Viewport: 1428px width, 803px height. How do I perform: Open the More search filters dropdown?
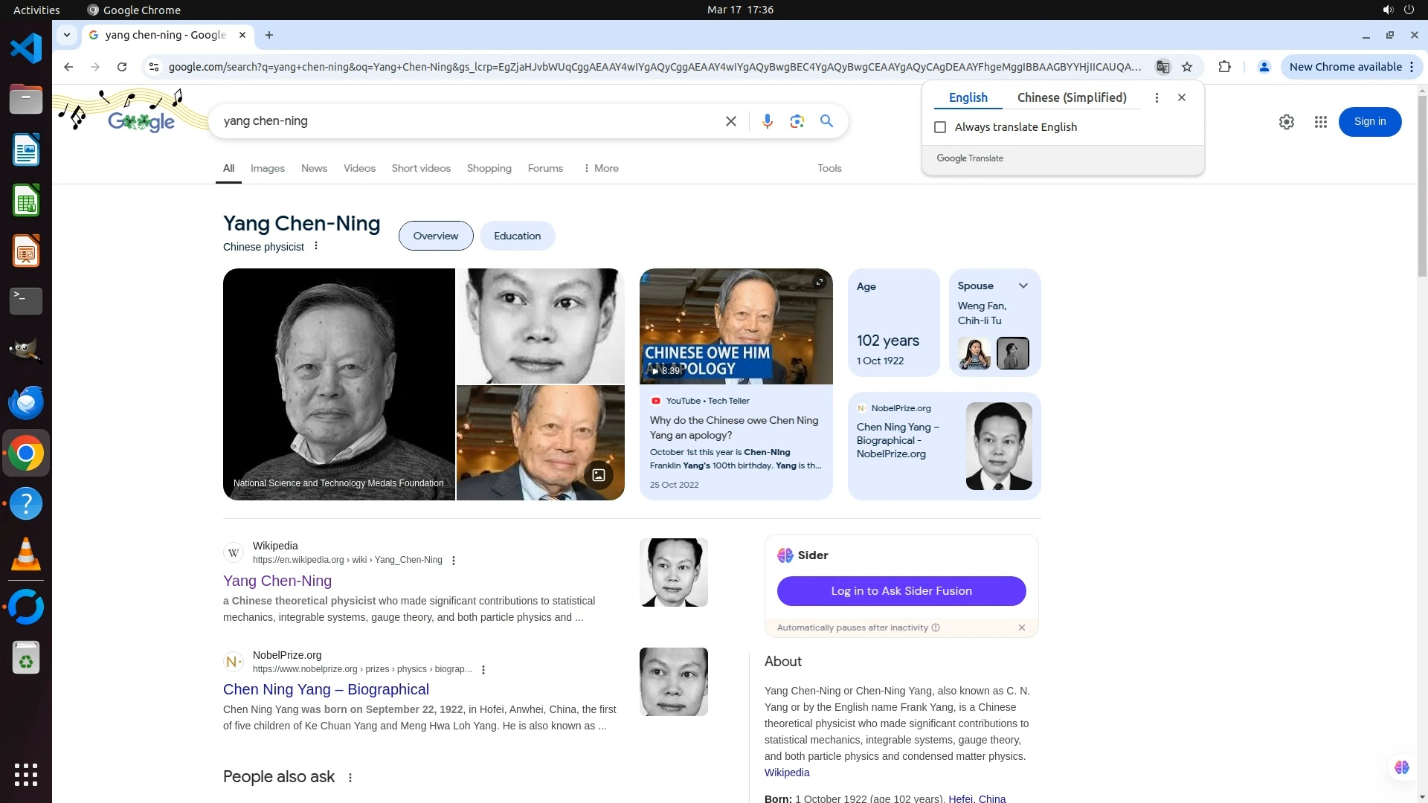click(601, 168)
